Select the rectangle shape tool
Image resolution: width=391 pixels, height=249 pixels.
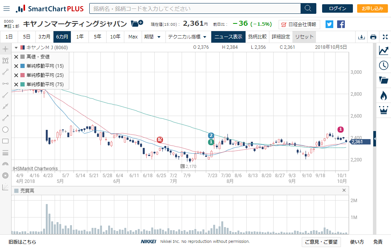coord(5,141)
